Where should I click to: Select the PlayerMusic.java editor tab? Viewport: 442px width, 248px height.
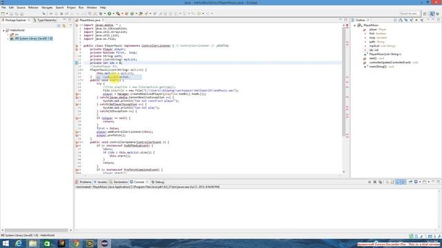click(x=90, y=20)
